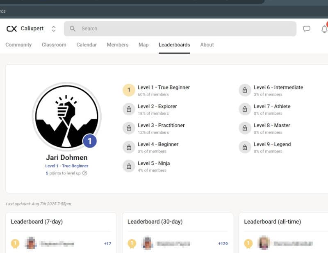Click the +129 points in the 30-day leaderboard
Viewport: 328px width, 253px height.
tap(223, 243)
